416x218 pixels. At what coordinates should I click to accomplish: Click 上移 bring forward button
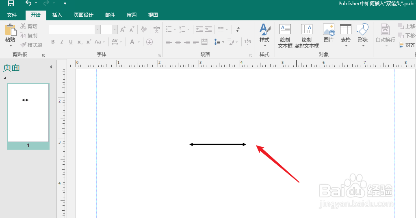tap(407, 26)
